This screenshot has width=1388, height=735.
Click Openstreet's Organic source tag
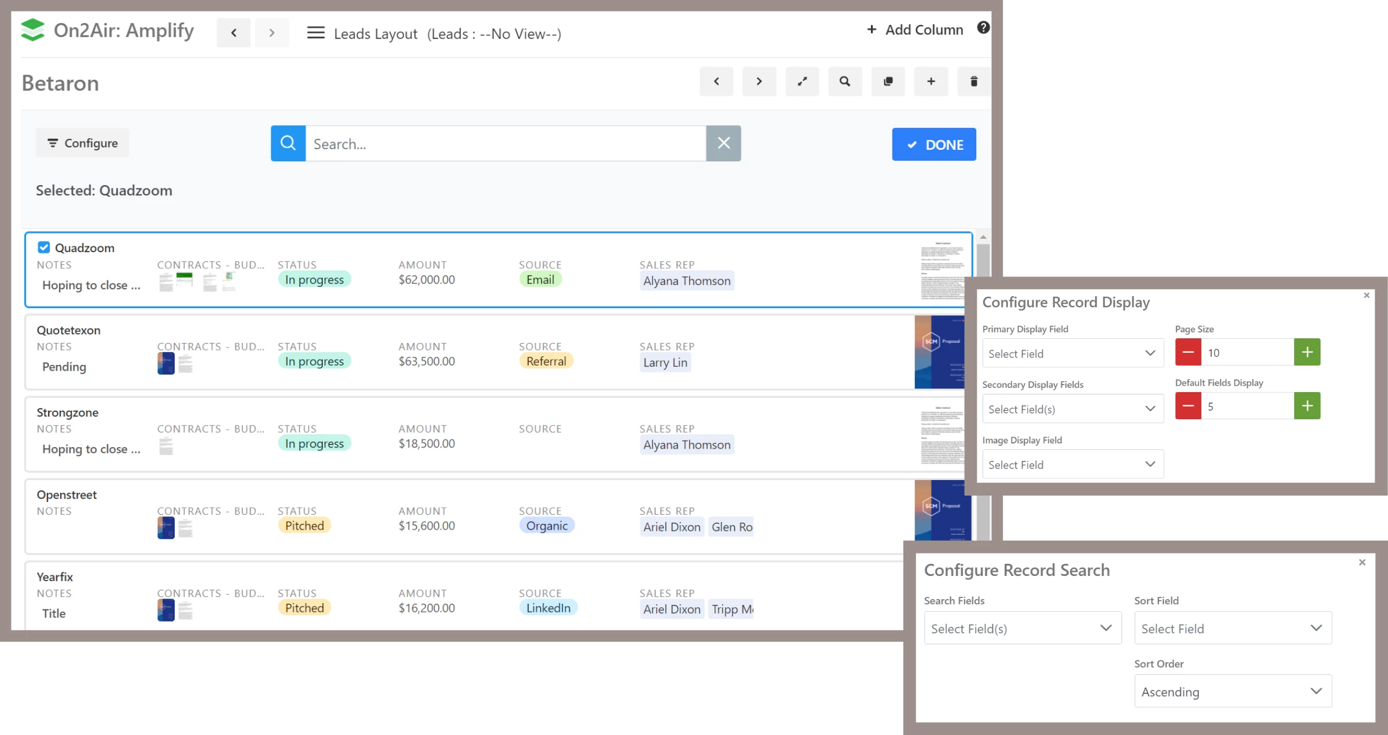point(547,526)
